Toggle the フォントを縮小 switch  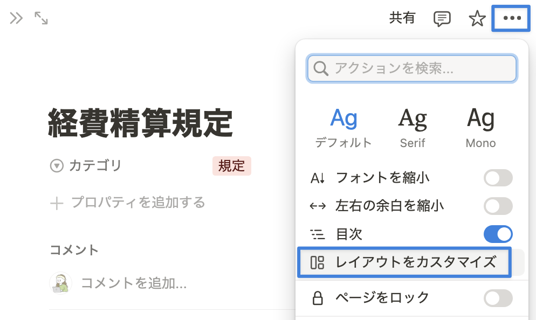[498, 178]
